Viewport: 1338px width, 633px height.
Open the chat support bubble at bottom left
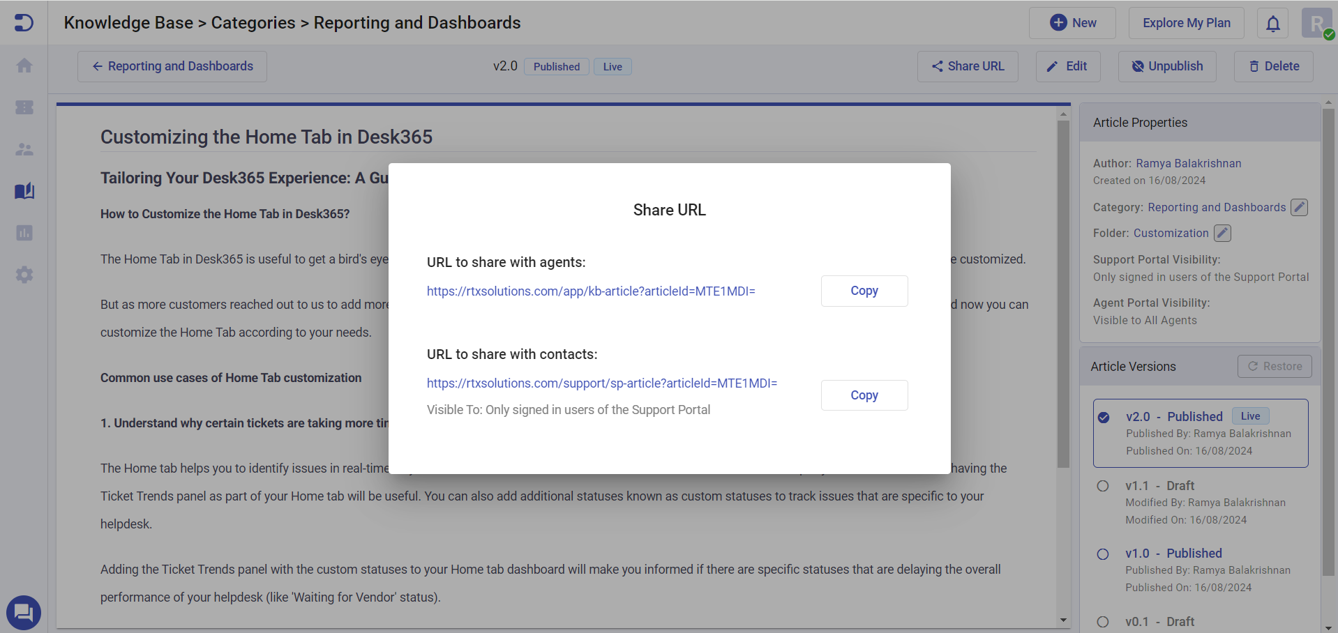click(24, 612)
